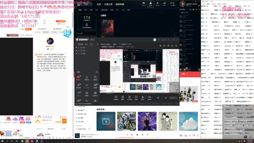This screenshot has width=254, height=143.
Task: Click the share icon in streaming app
Action: coord(176,46)
